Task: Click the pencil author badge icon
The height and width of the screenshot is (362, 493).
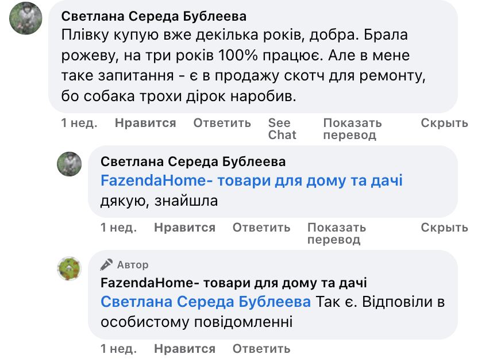Action: click(106, 265)
